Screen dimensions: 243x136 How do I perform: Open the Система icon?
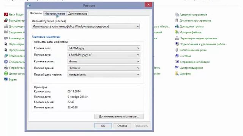point(177,56)
